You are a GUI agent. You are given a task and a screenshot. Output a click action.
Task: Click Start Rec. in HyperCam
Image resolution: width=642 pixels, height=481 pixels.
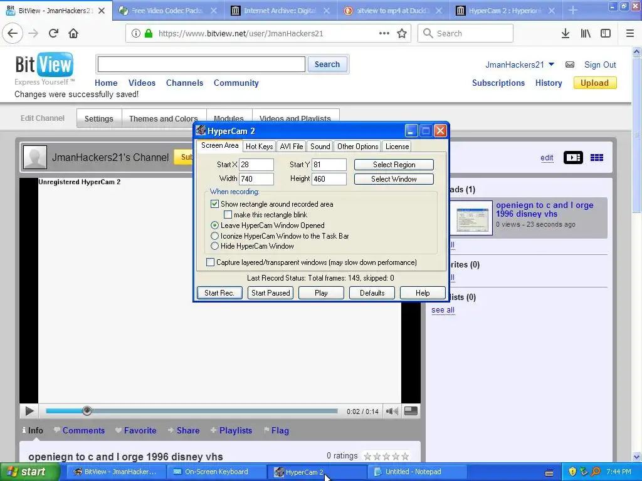219,293
